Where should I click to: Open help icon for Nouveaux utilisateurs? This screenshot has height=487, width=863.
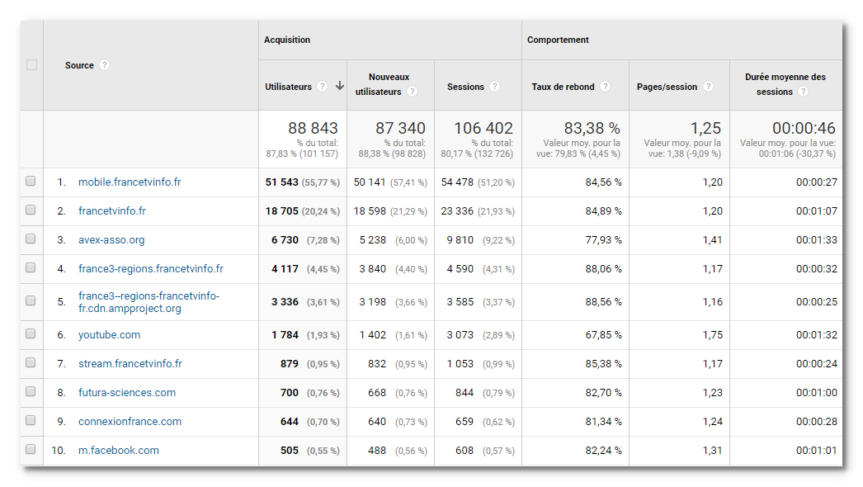pyautogui.click(x=412, y=92)
